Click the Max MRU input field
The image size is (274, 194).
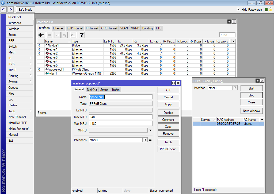[121, 123]
